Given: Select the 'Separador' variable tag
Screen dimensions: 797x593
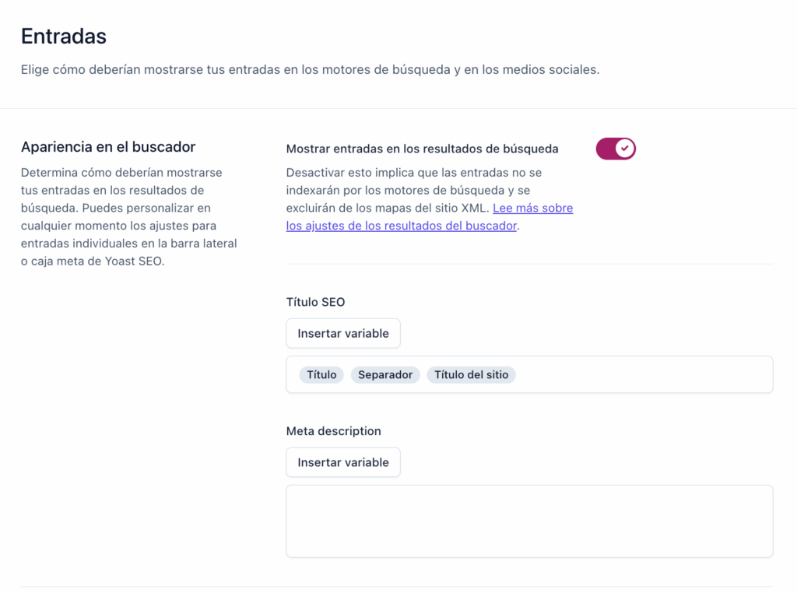Looking at the screenshot, I should click(x=385, y=375).
